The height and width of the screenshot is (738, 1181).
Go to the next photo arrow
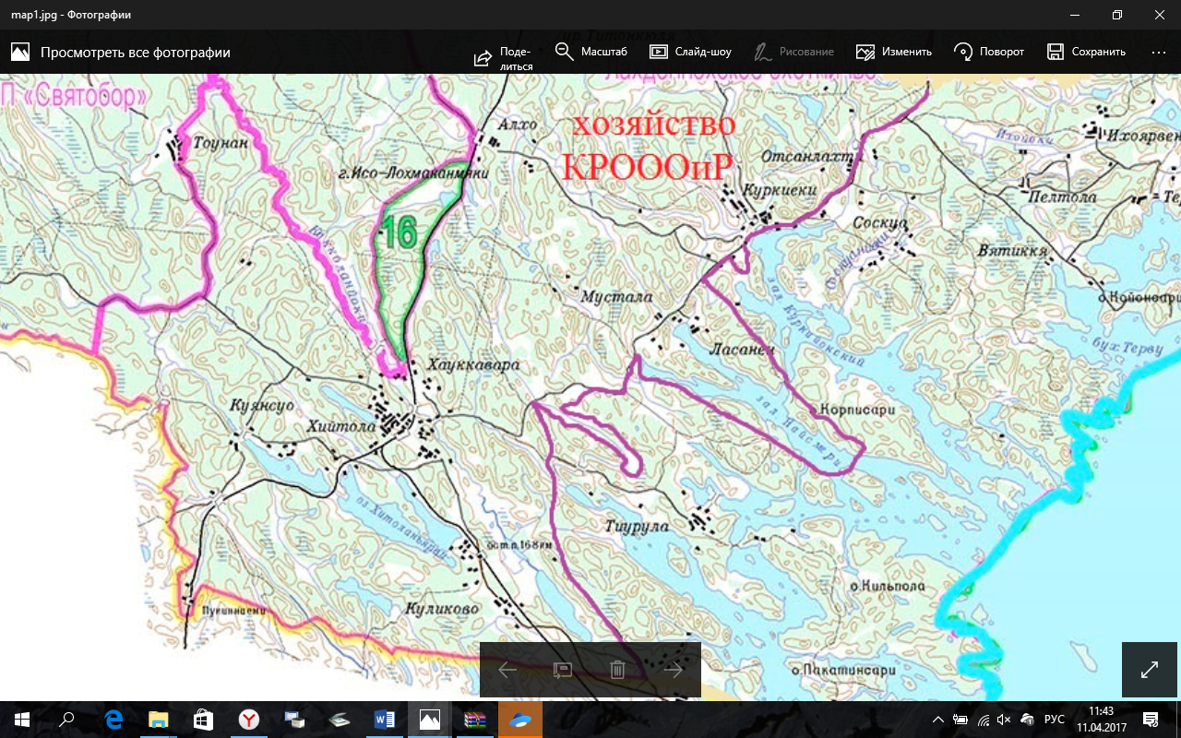click(x=674, y=670)
